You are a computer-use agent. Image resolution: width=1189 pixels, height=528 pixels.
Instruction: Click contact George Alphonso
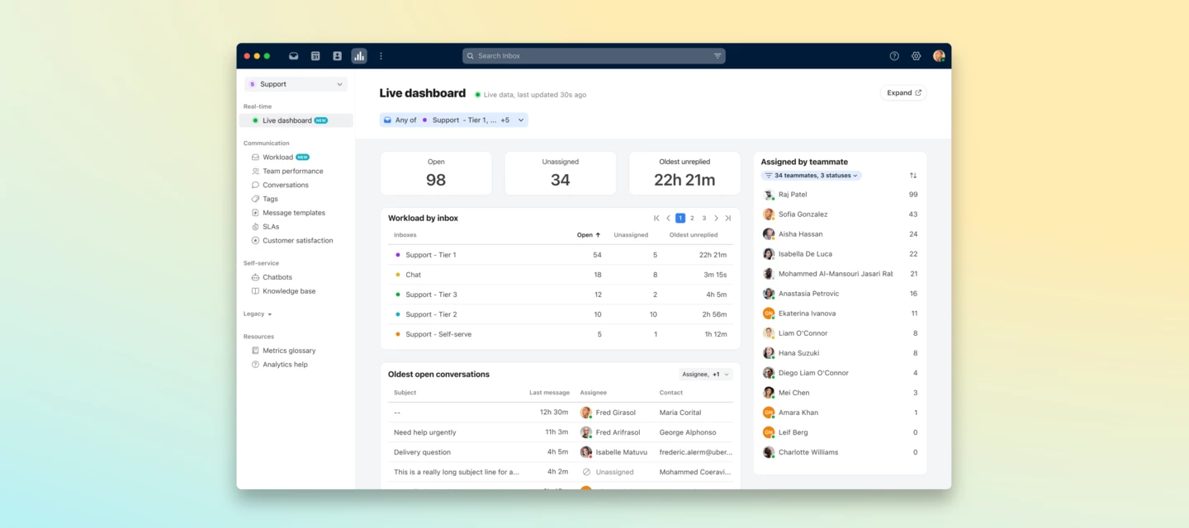click(x=688, y=432)
